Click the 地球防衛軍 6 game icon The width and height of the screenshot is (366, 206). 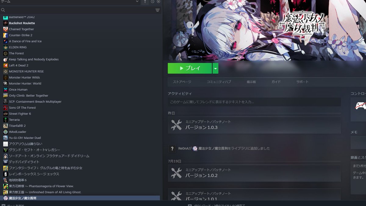point(5,180)
